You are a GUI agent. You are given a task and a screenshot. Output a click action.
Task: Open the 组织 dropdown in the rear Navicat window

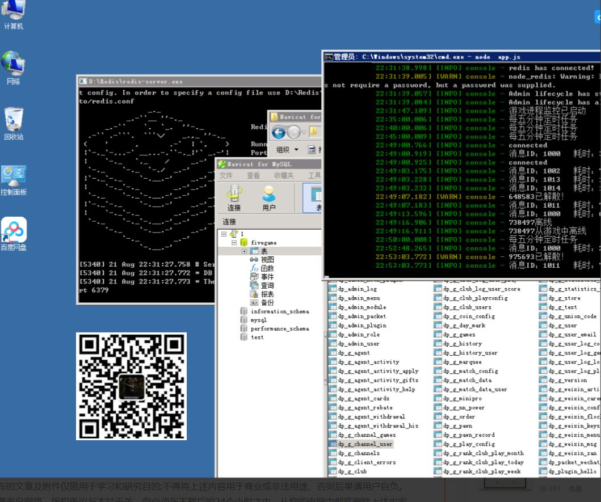[x=287, y=150]
